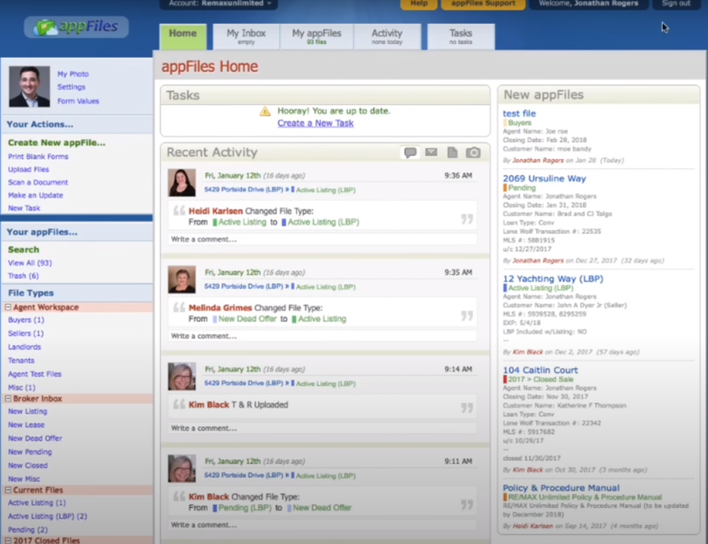Viewport: 708px width, 544px height.
Task: Click the documents filter icon in Recent Activity
Action: tap(452, 152)
